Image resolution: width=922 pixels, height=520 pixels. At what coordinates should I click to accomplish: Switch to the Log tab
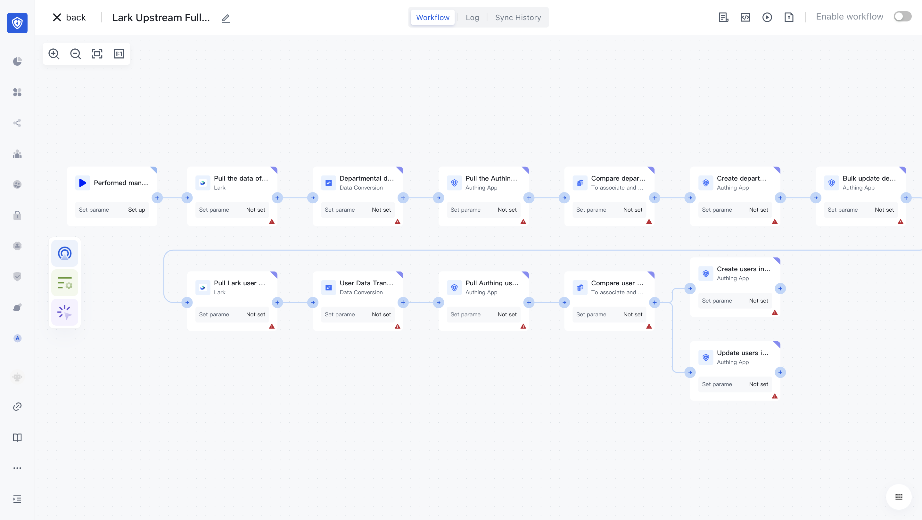click(472, 18)
